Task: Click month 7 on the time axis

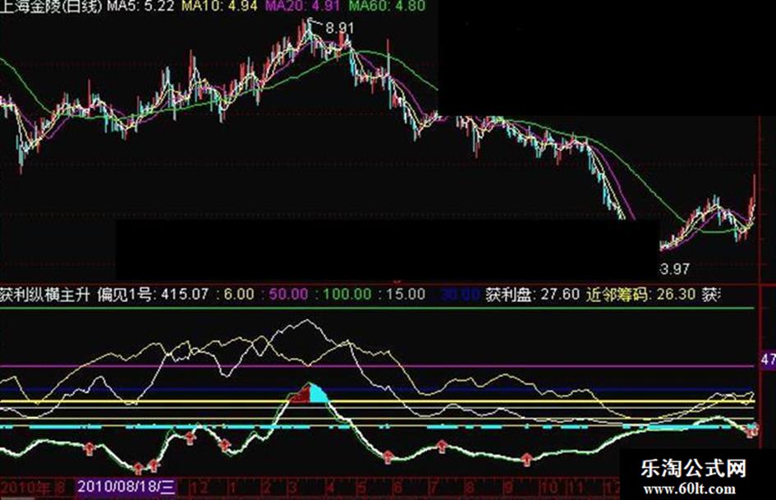Action: tap(434, 488)
